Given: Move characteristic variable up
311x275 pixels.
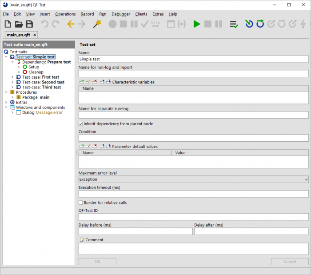Looking at the screenshot, I should click(x=102, y=82).
